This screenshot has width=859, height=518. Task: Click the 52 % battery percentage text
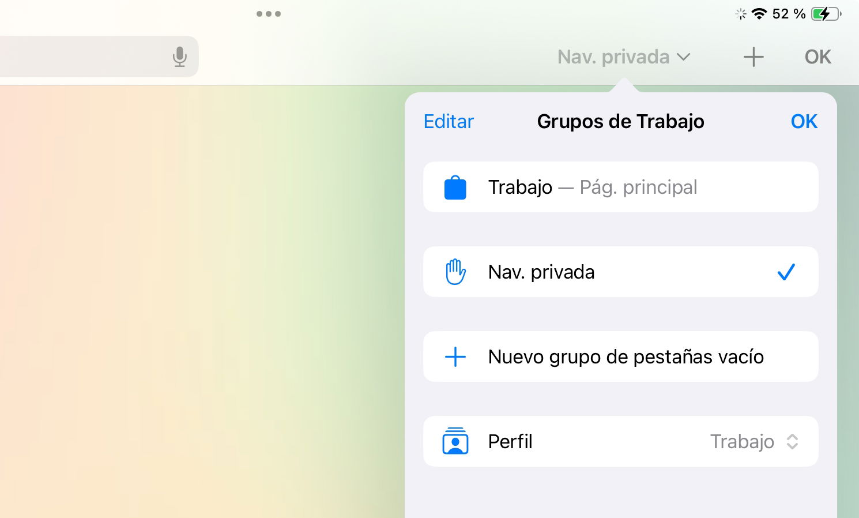[789, 14]
